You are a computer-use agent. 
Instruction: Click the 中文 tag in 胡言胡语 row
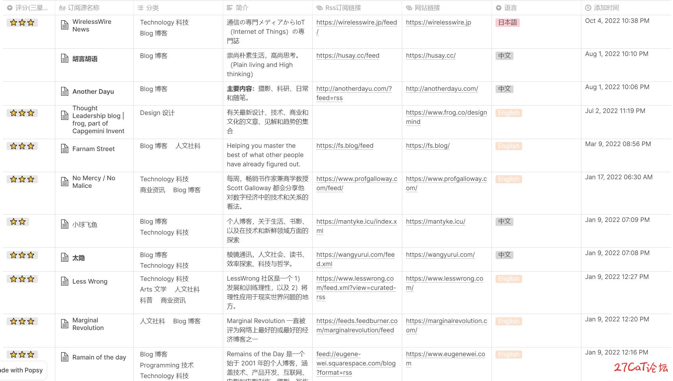point(504,56)
